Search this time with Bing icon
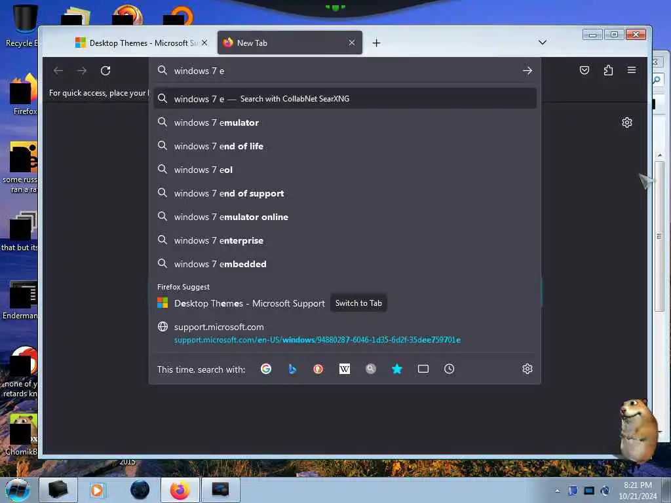The image size is (671, 503). [x=292, y=369]
